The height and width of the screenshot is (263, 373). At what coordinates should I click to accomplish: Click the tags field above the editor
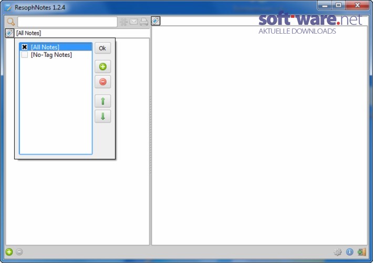click(264, 21)
